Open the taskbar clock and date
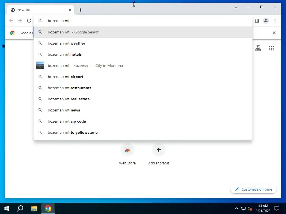 point(262,208)
